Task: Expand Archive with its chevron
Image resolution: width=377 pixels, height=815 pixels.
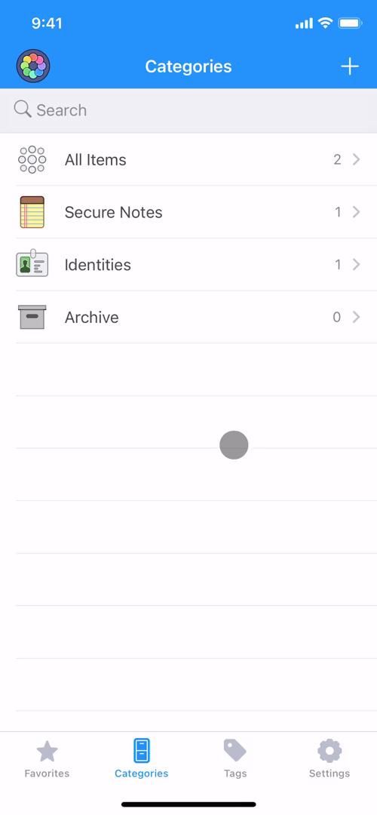Action: 356,317
